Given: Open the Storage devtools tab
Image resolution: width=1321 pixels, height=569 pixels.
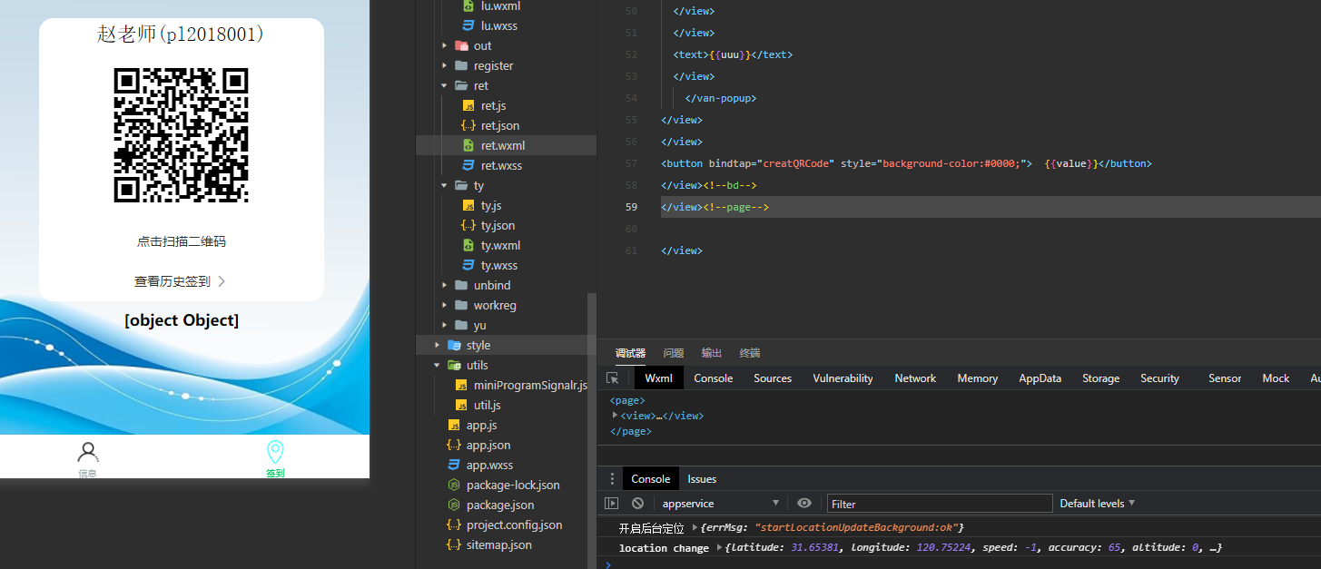Looking at the screenshot, I should (x=1100, y=378).
